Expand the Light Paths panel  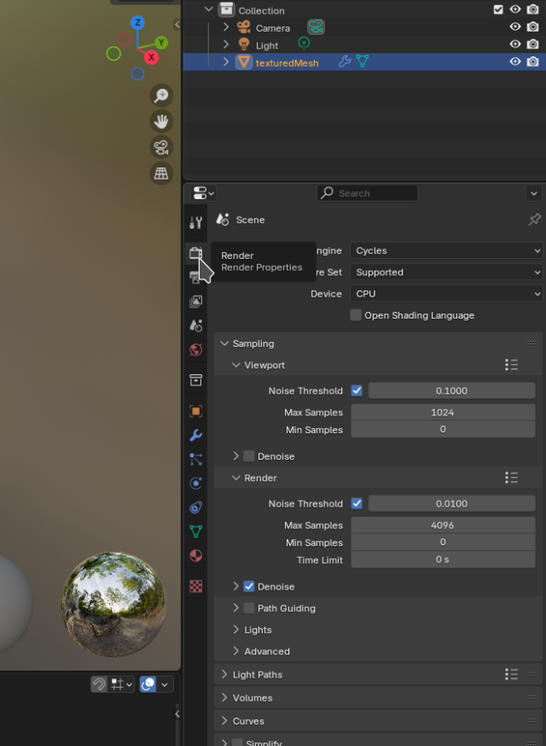[x=257, y=674]
